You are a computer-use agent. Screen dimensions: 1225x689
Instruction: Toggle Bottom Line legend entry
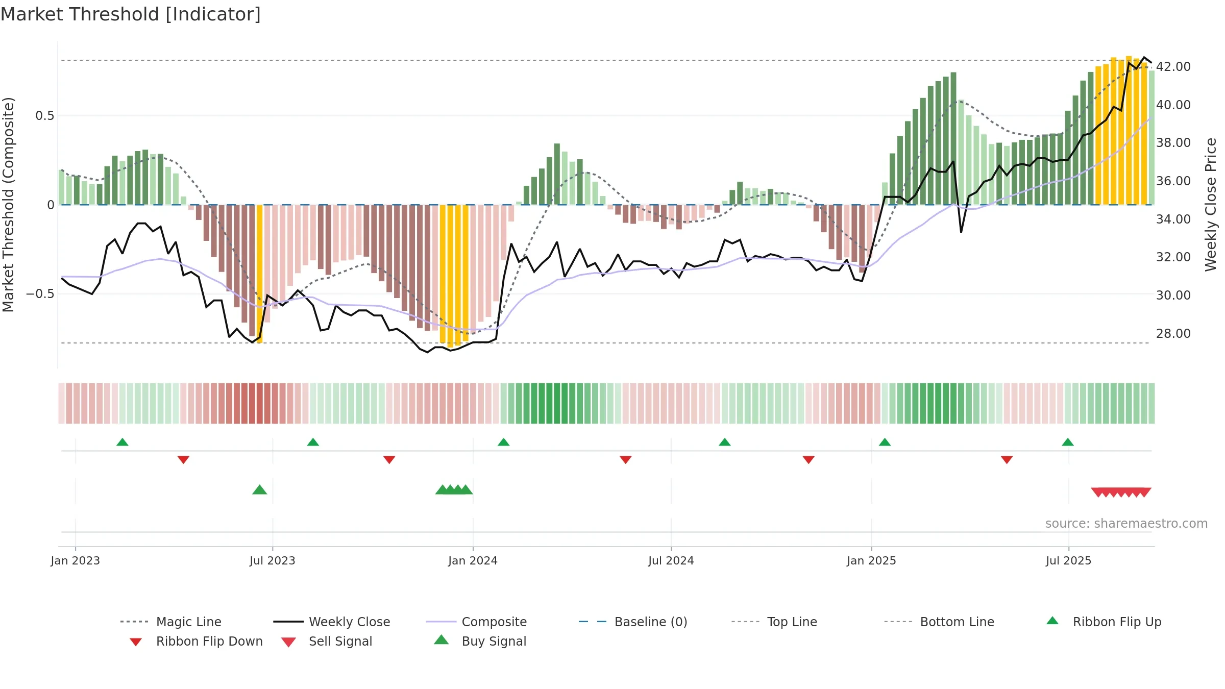click(939, 622)
